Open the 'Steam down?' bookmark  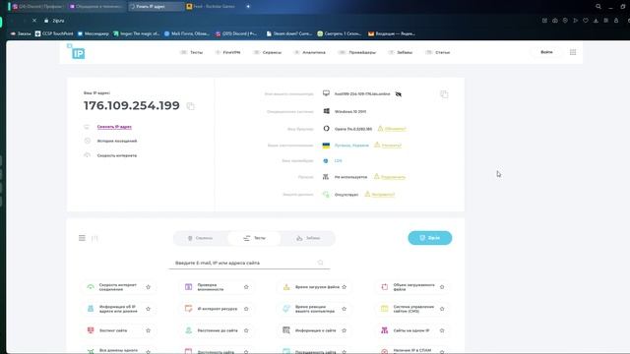(289, 33)
